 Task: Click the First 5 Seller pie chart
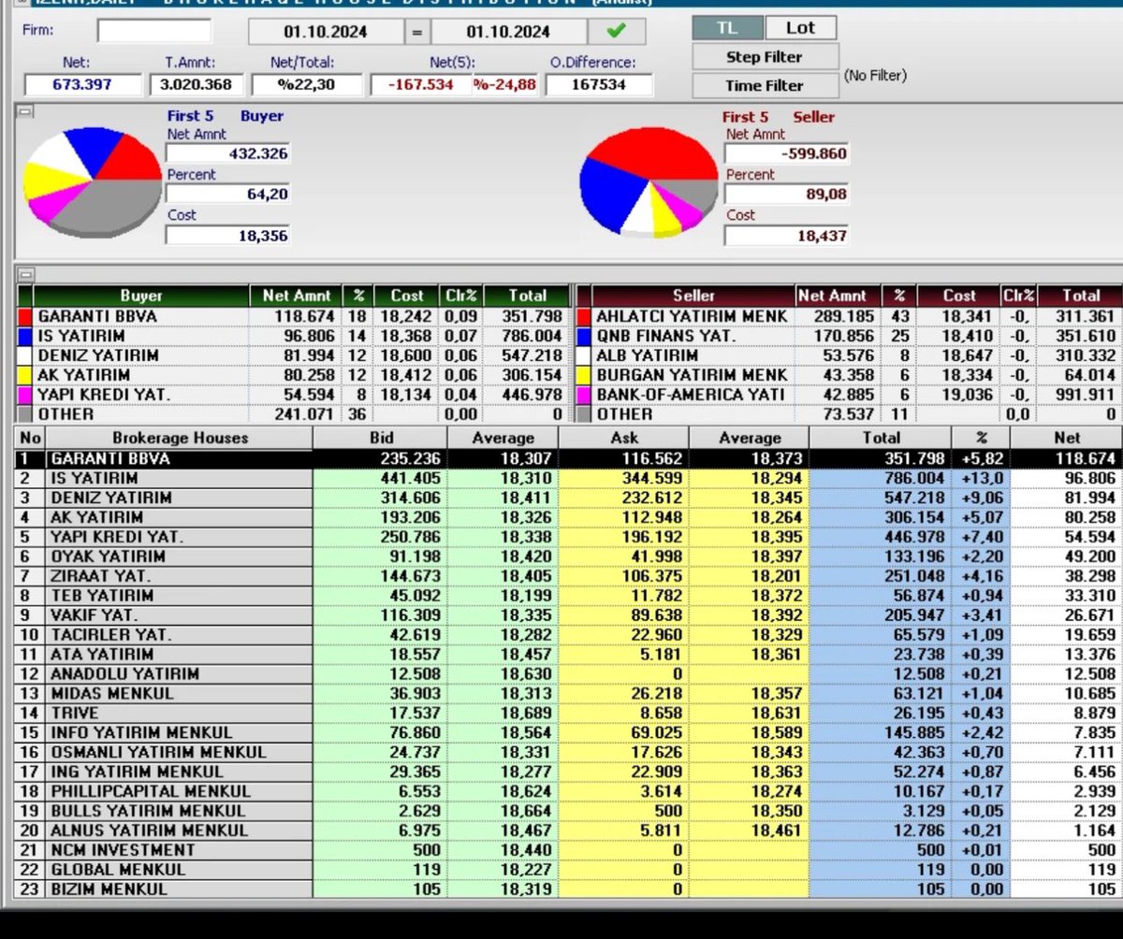coord(647,182)
